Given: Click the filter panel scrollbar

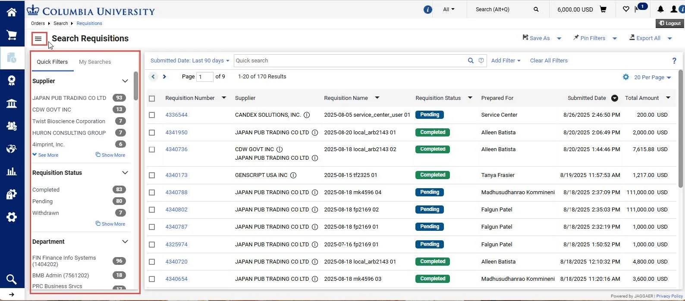Looking at the screenshot, I should (136, 86).
